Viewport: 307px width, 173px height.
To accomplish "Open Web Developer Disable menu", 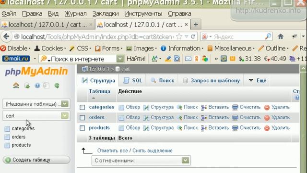I will click(x=15, y=48).
